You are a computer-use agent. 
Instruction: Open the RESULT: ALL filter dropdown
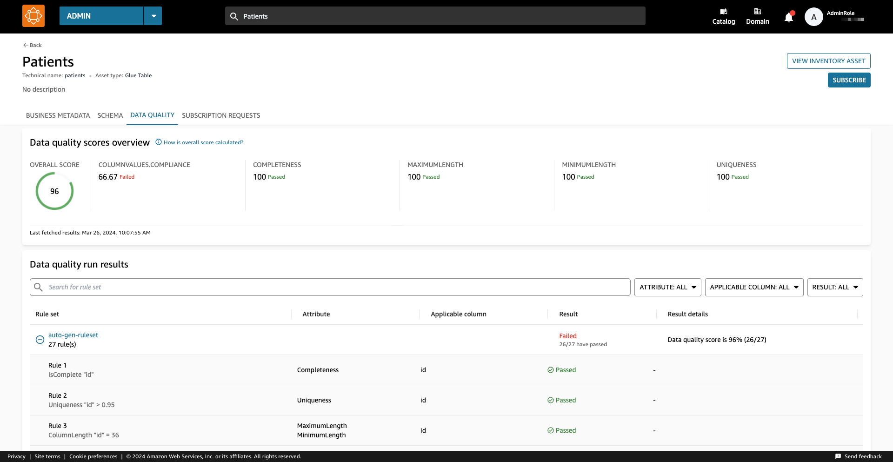[x=835, y=287]
